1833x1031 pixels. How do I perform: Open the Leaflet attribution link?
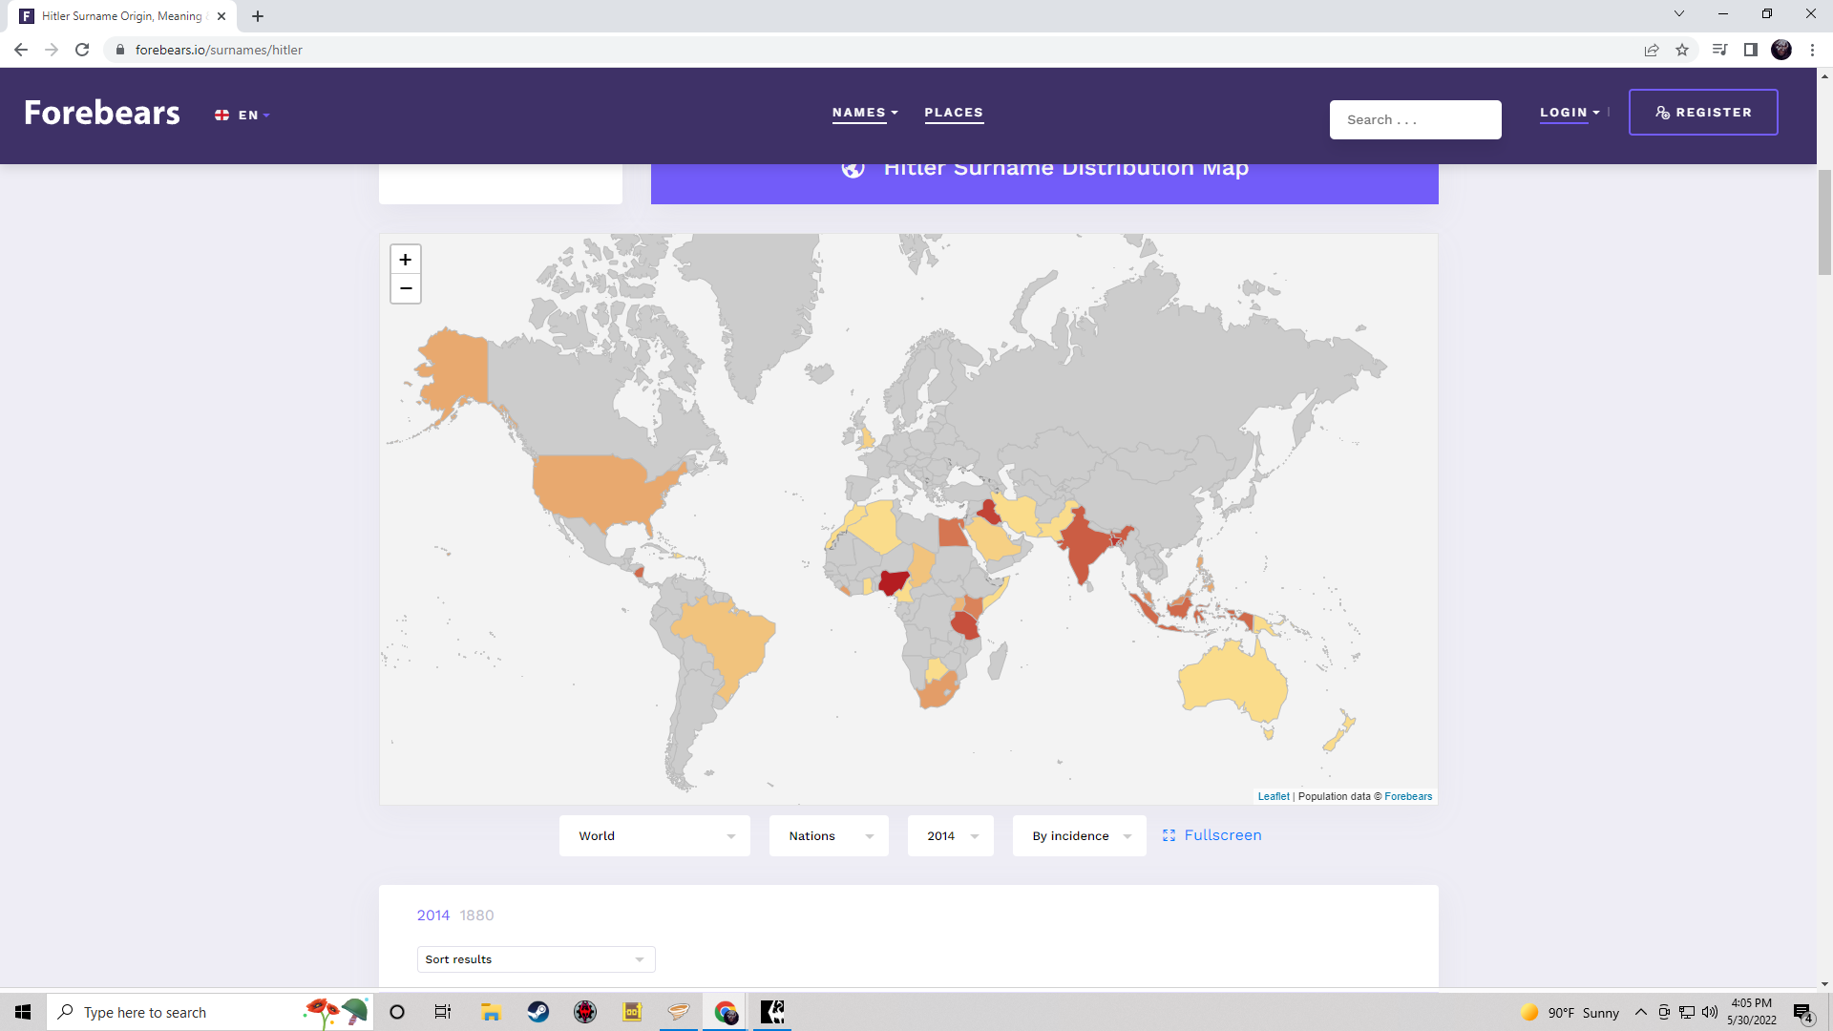[x=1274, y=796]
